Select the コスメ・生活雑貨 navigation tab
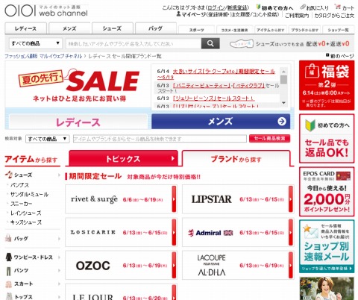The image size is (358, 300). [234, 30]
